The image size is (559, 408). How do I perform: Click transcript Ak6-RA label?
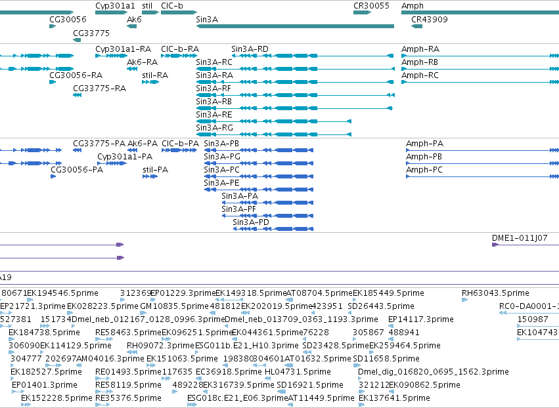[x=143, y=62]
